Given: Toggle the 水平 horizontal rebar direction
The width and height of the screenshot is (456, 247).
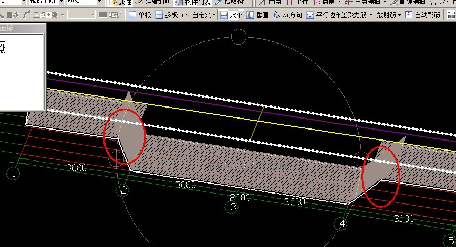Looking at the screenshot, I should [x=231, y=15].
